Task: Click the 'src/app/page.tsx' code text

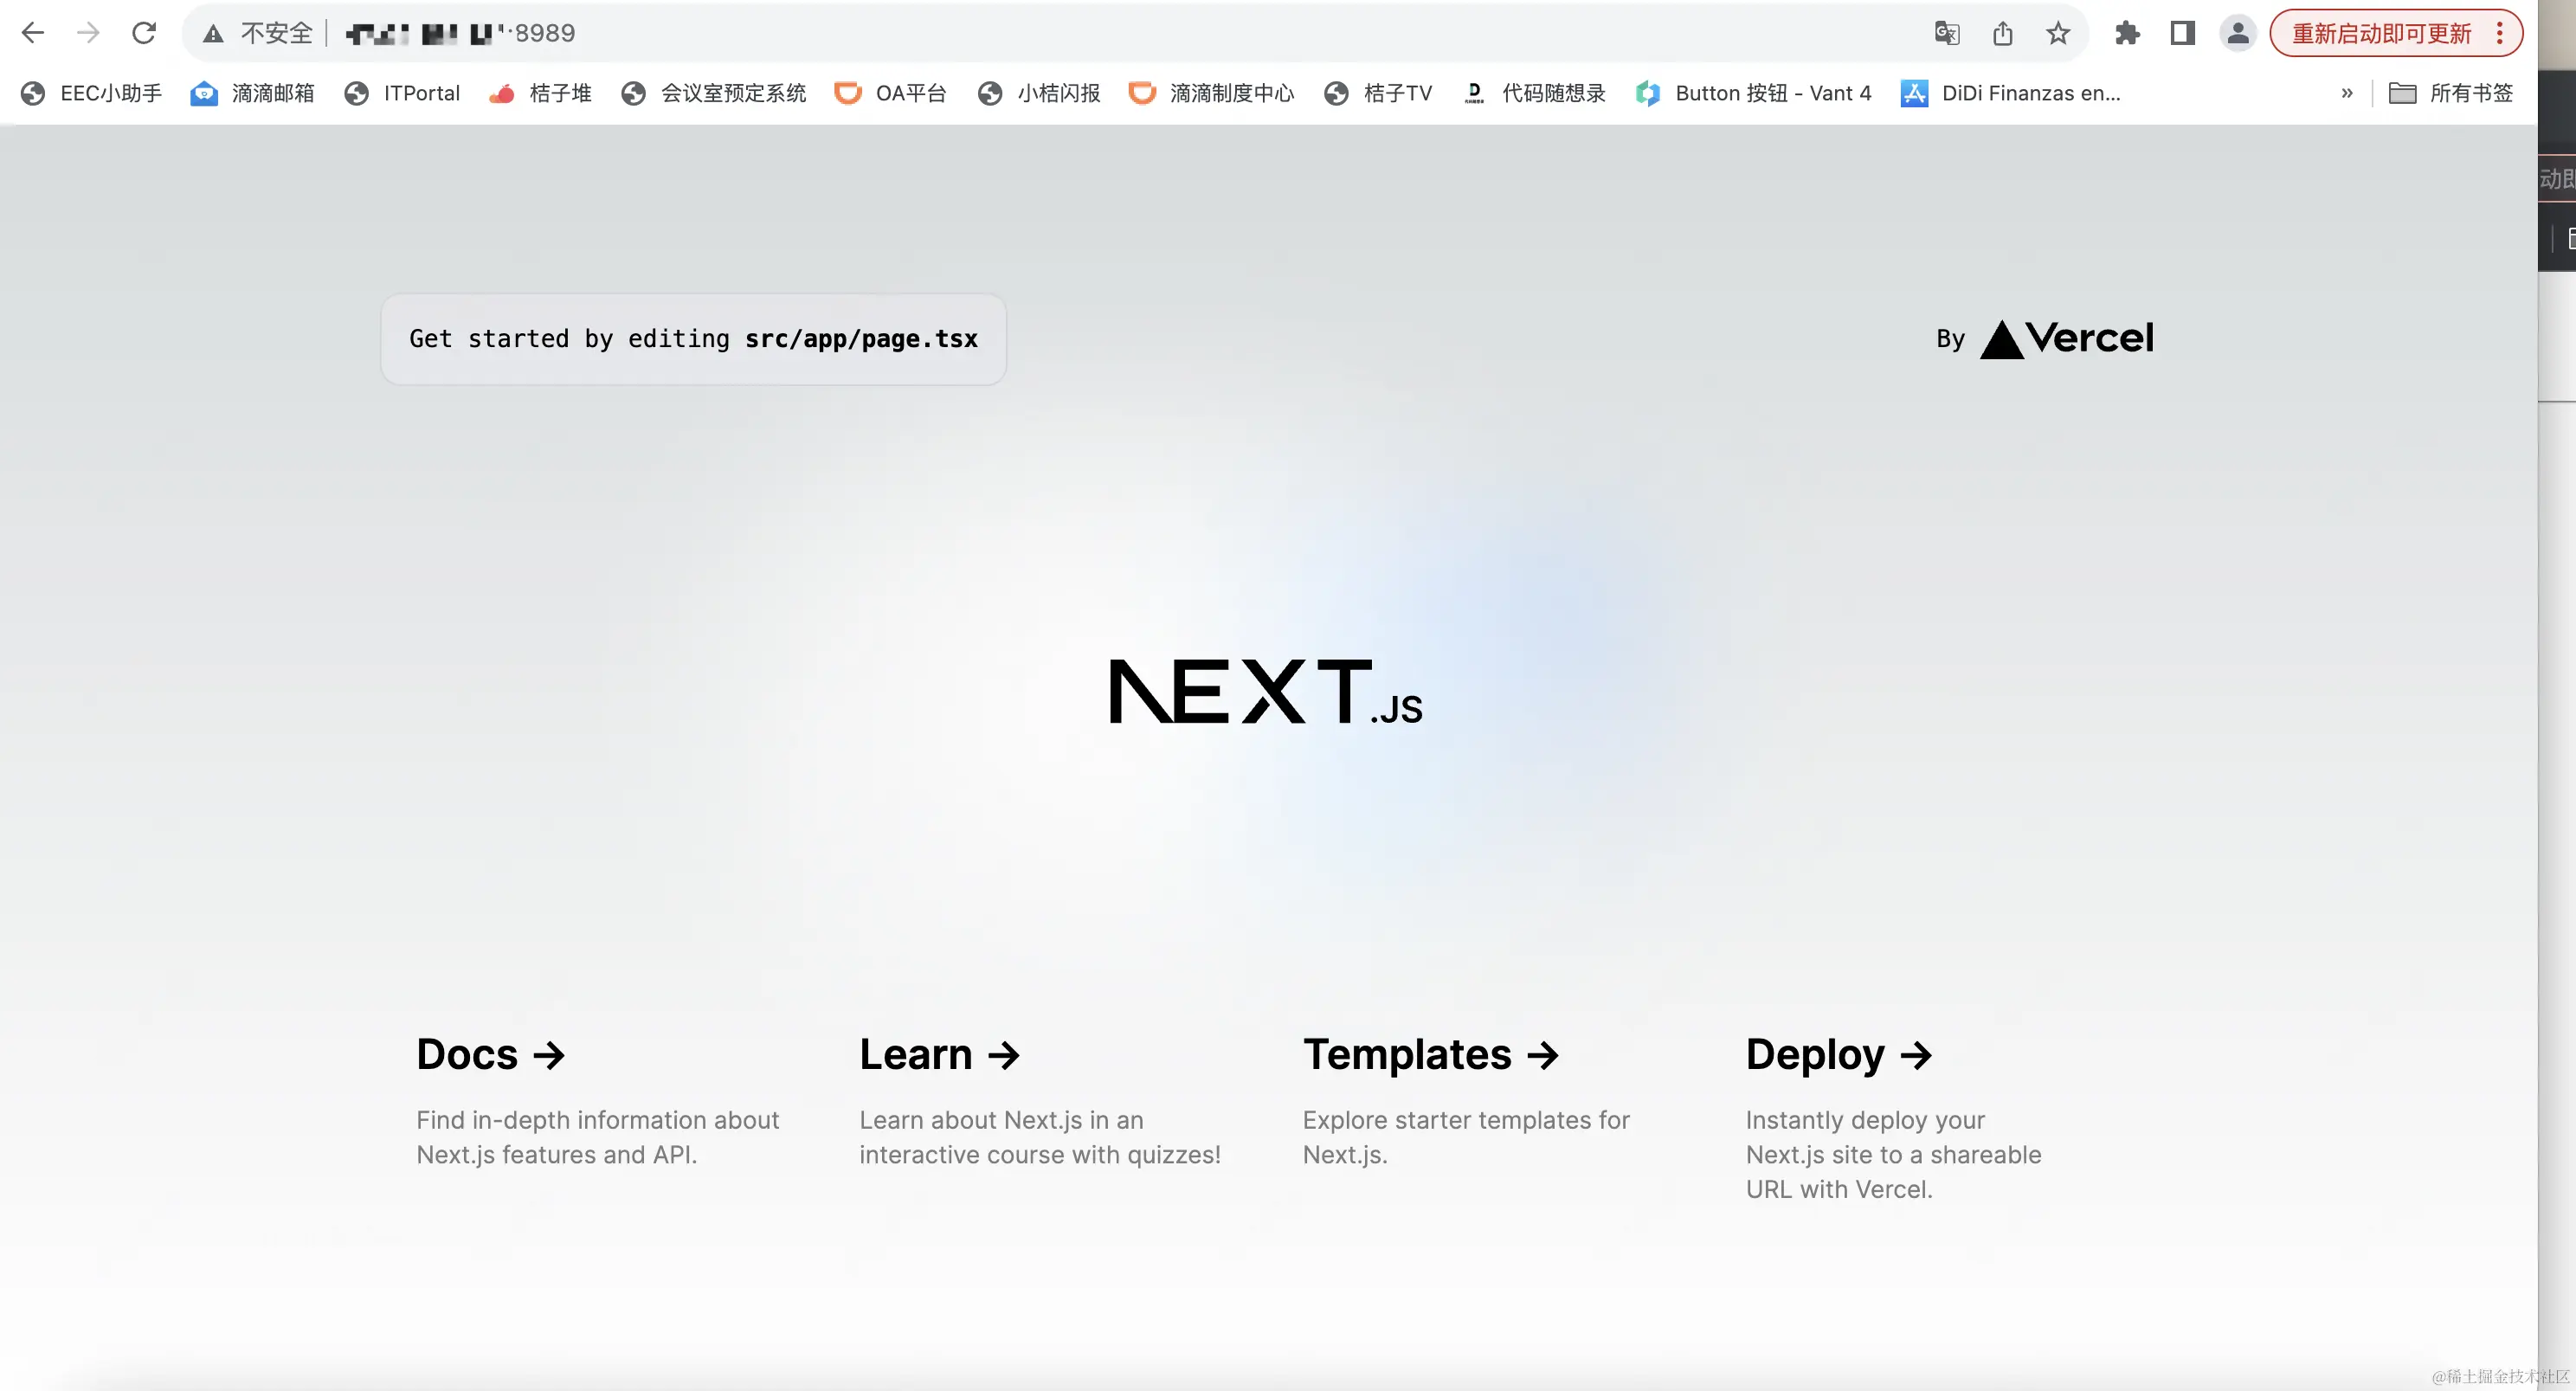Action: point(861,339)
